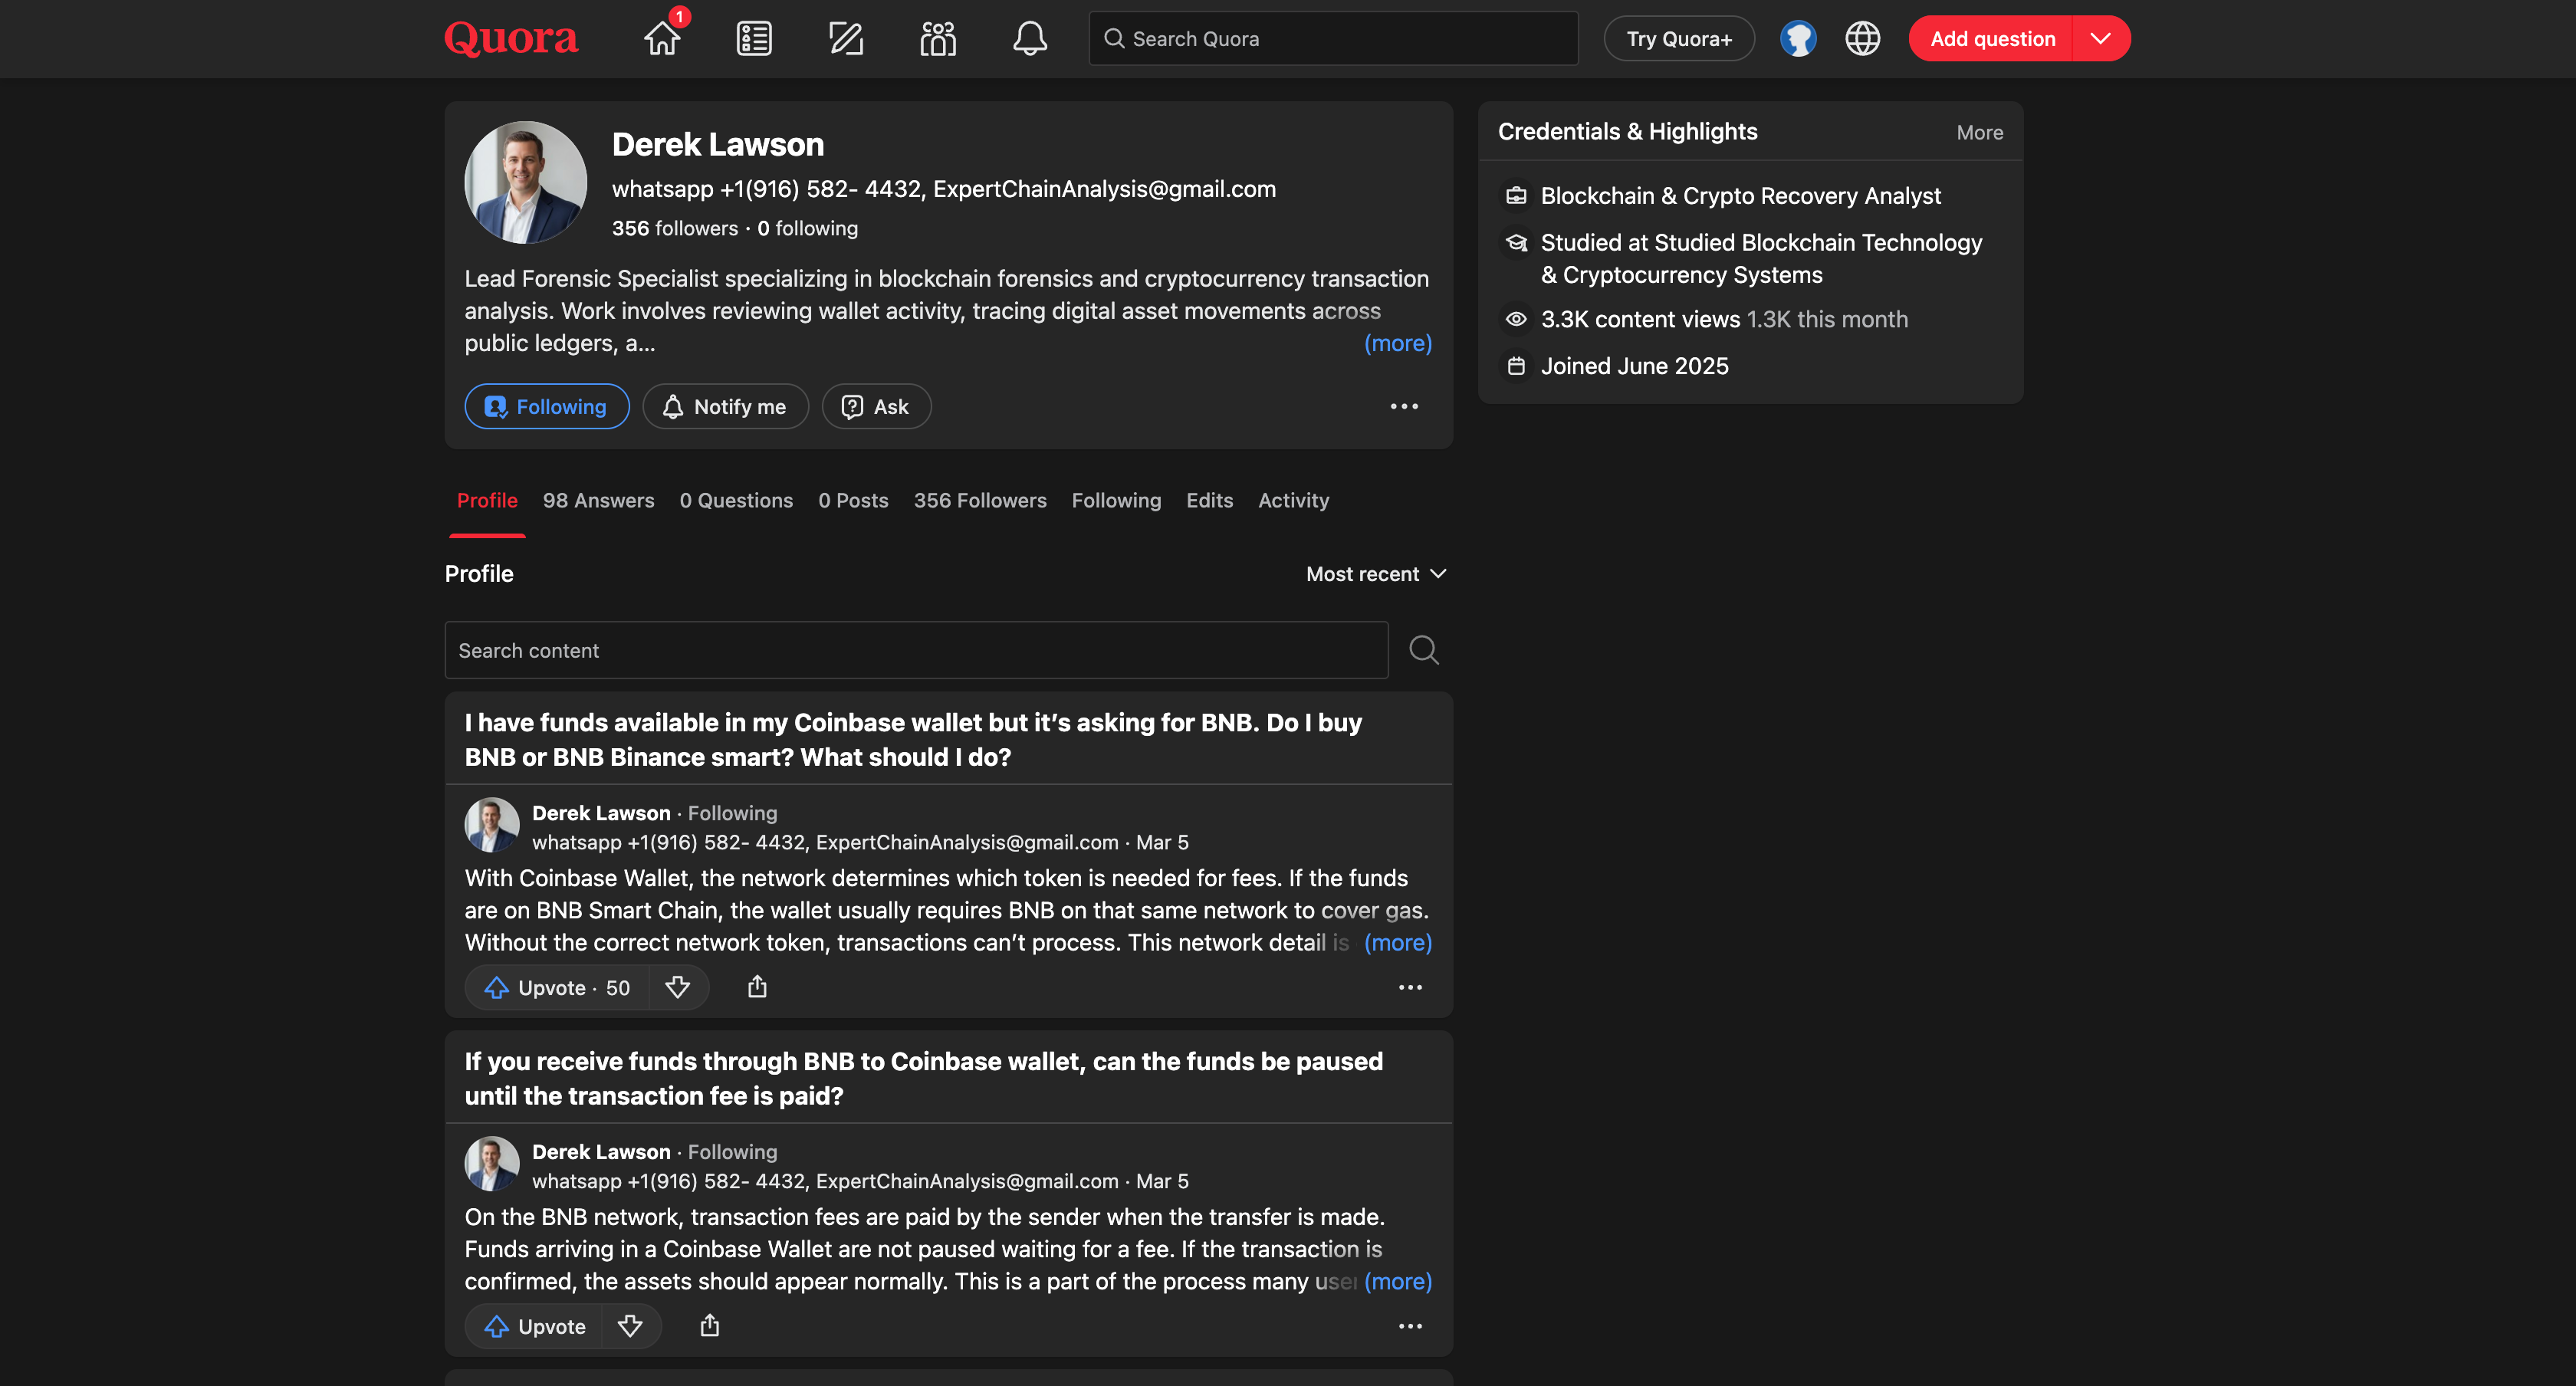Click the Search content field
Viewport: 2576px width, 1386px height.
(x=916, y=650)
